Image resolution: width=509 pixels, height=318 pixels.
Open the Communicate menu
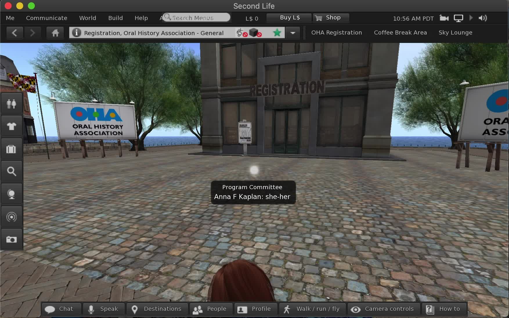tap(47, 18)
